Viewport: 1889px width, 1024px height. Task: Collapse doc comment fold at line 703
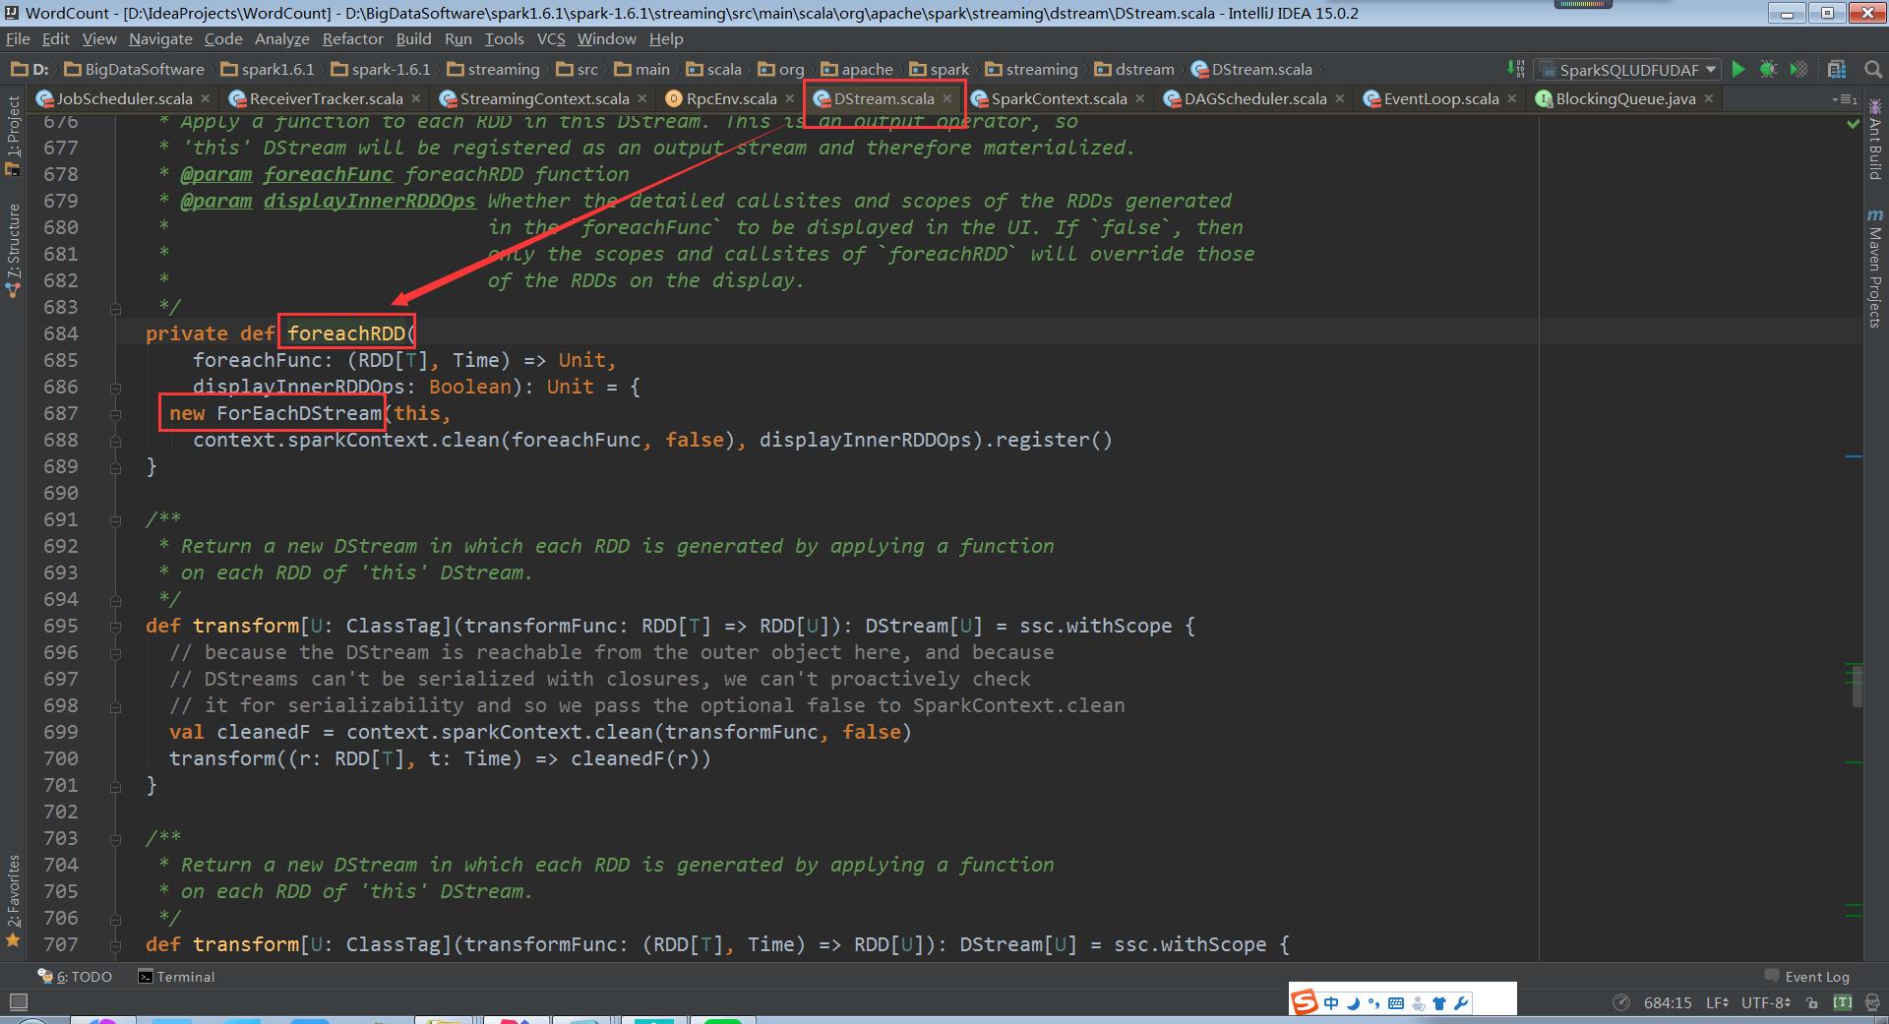pyautogui.click(x=116, y=838)
